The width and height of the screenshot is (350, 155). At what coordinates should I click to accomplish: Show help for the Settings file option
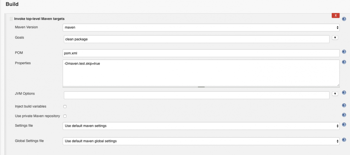(x=344, y=125)
